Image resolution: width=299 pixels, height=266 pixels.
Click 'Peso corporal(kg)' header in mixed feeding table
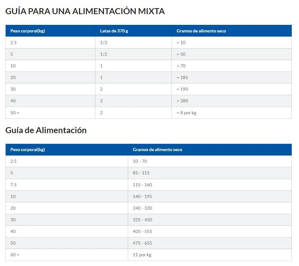pos(28,31)
